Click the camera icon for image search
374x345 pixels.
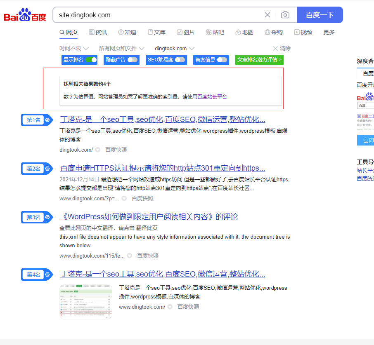285,14
